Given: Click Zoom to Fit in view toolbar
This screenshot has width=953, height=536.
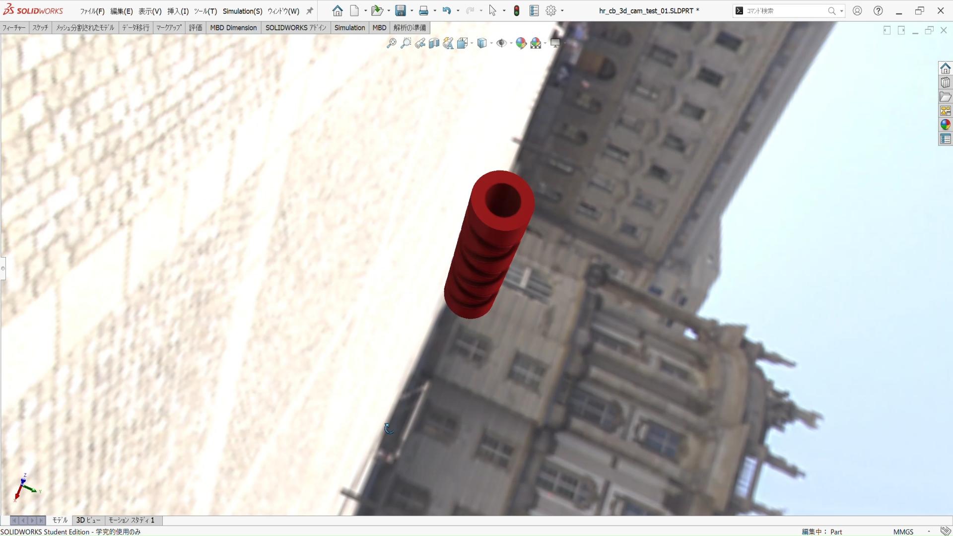Looking at the screenshot, I should tap(392, 43).
